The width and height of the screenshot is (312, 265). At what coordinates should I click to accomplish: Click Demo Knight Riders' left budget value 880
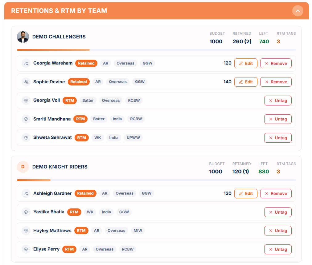coord(264,172)
